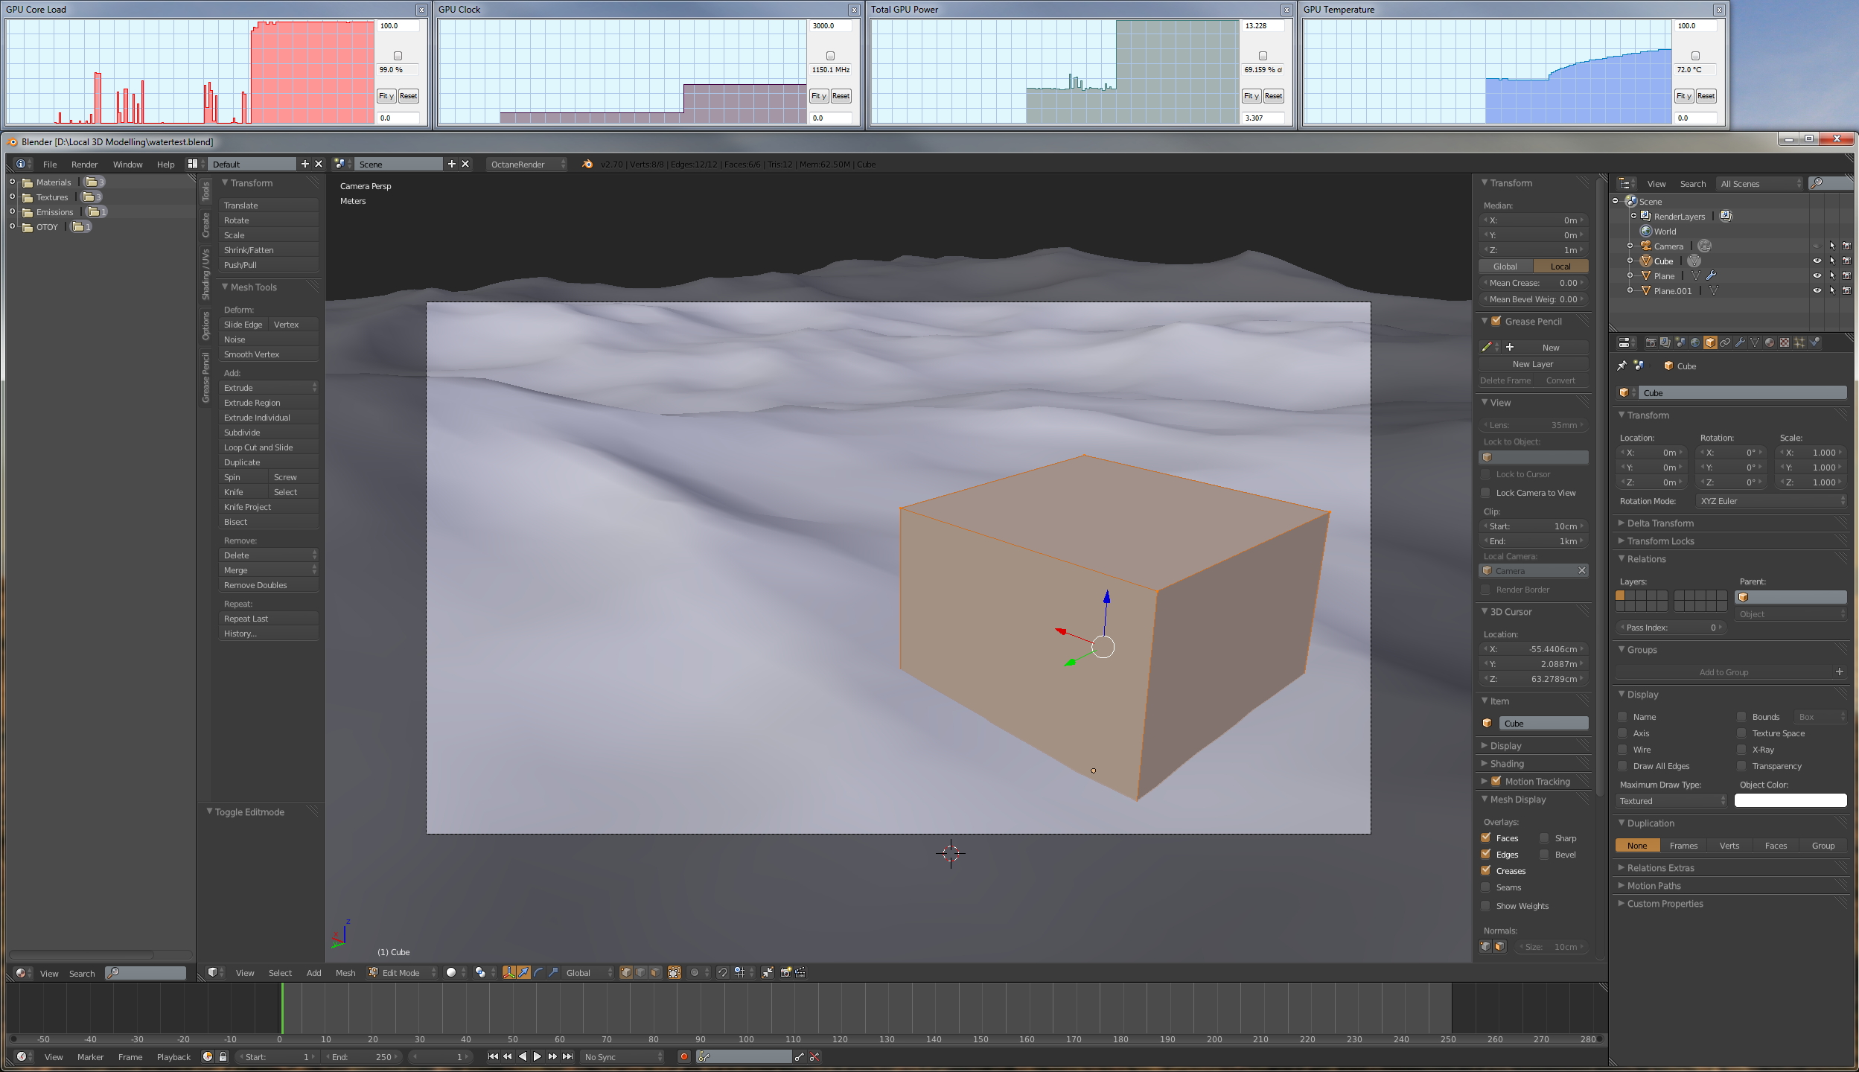
Task: Click the Subdivide button
Action: [x=268, y=433]
